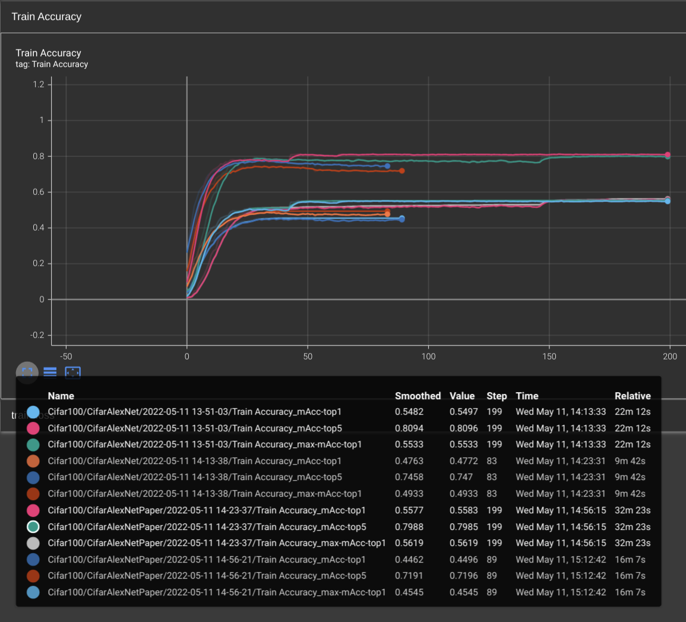The width and height of the screenshot is (686, 622).
Task: Click the Smoothed column header
Action: click(418, 396)
